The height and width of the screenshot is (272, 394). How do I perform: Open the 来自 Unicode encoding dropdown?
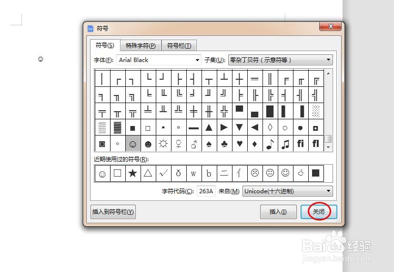point(287,191)
